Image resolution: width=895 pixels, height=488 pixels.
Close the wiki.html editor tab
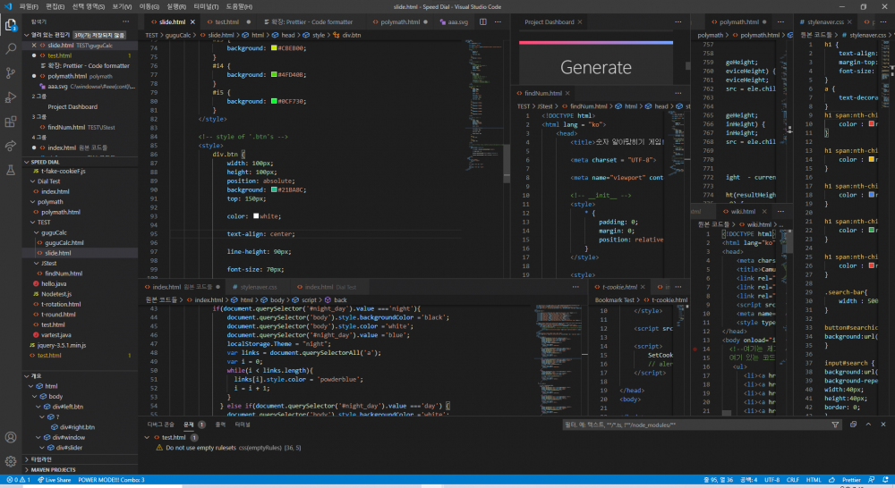(x=764, y=212)
